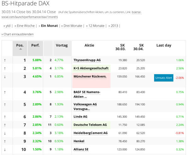Click the down arrow in Münchener Rückvers. row

pos(5,76)
